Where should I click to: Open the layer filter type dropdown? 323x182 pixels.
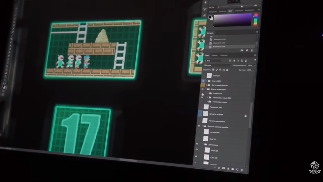pos(213,61)
